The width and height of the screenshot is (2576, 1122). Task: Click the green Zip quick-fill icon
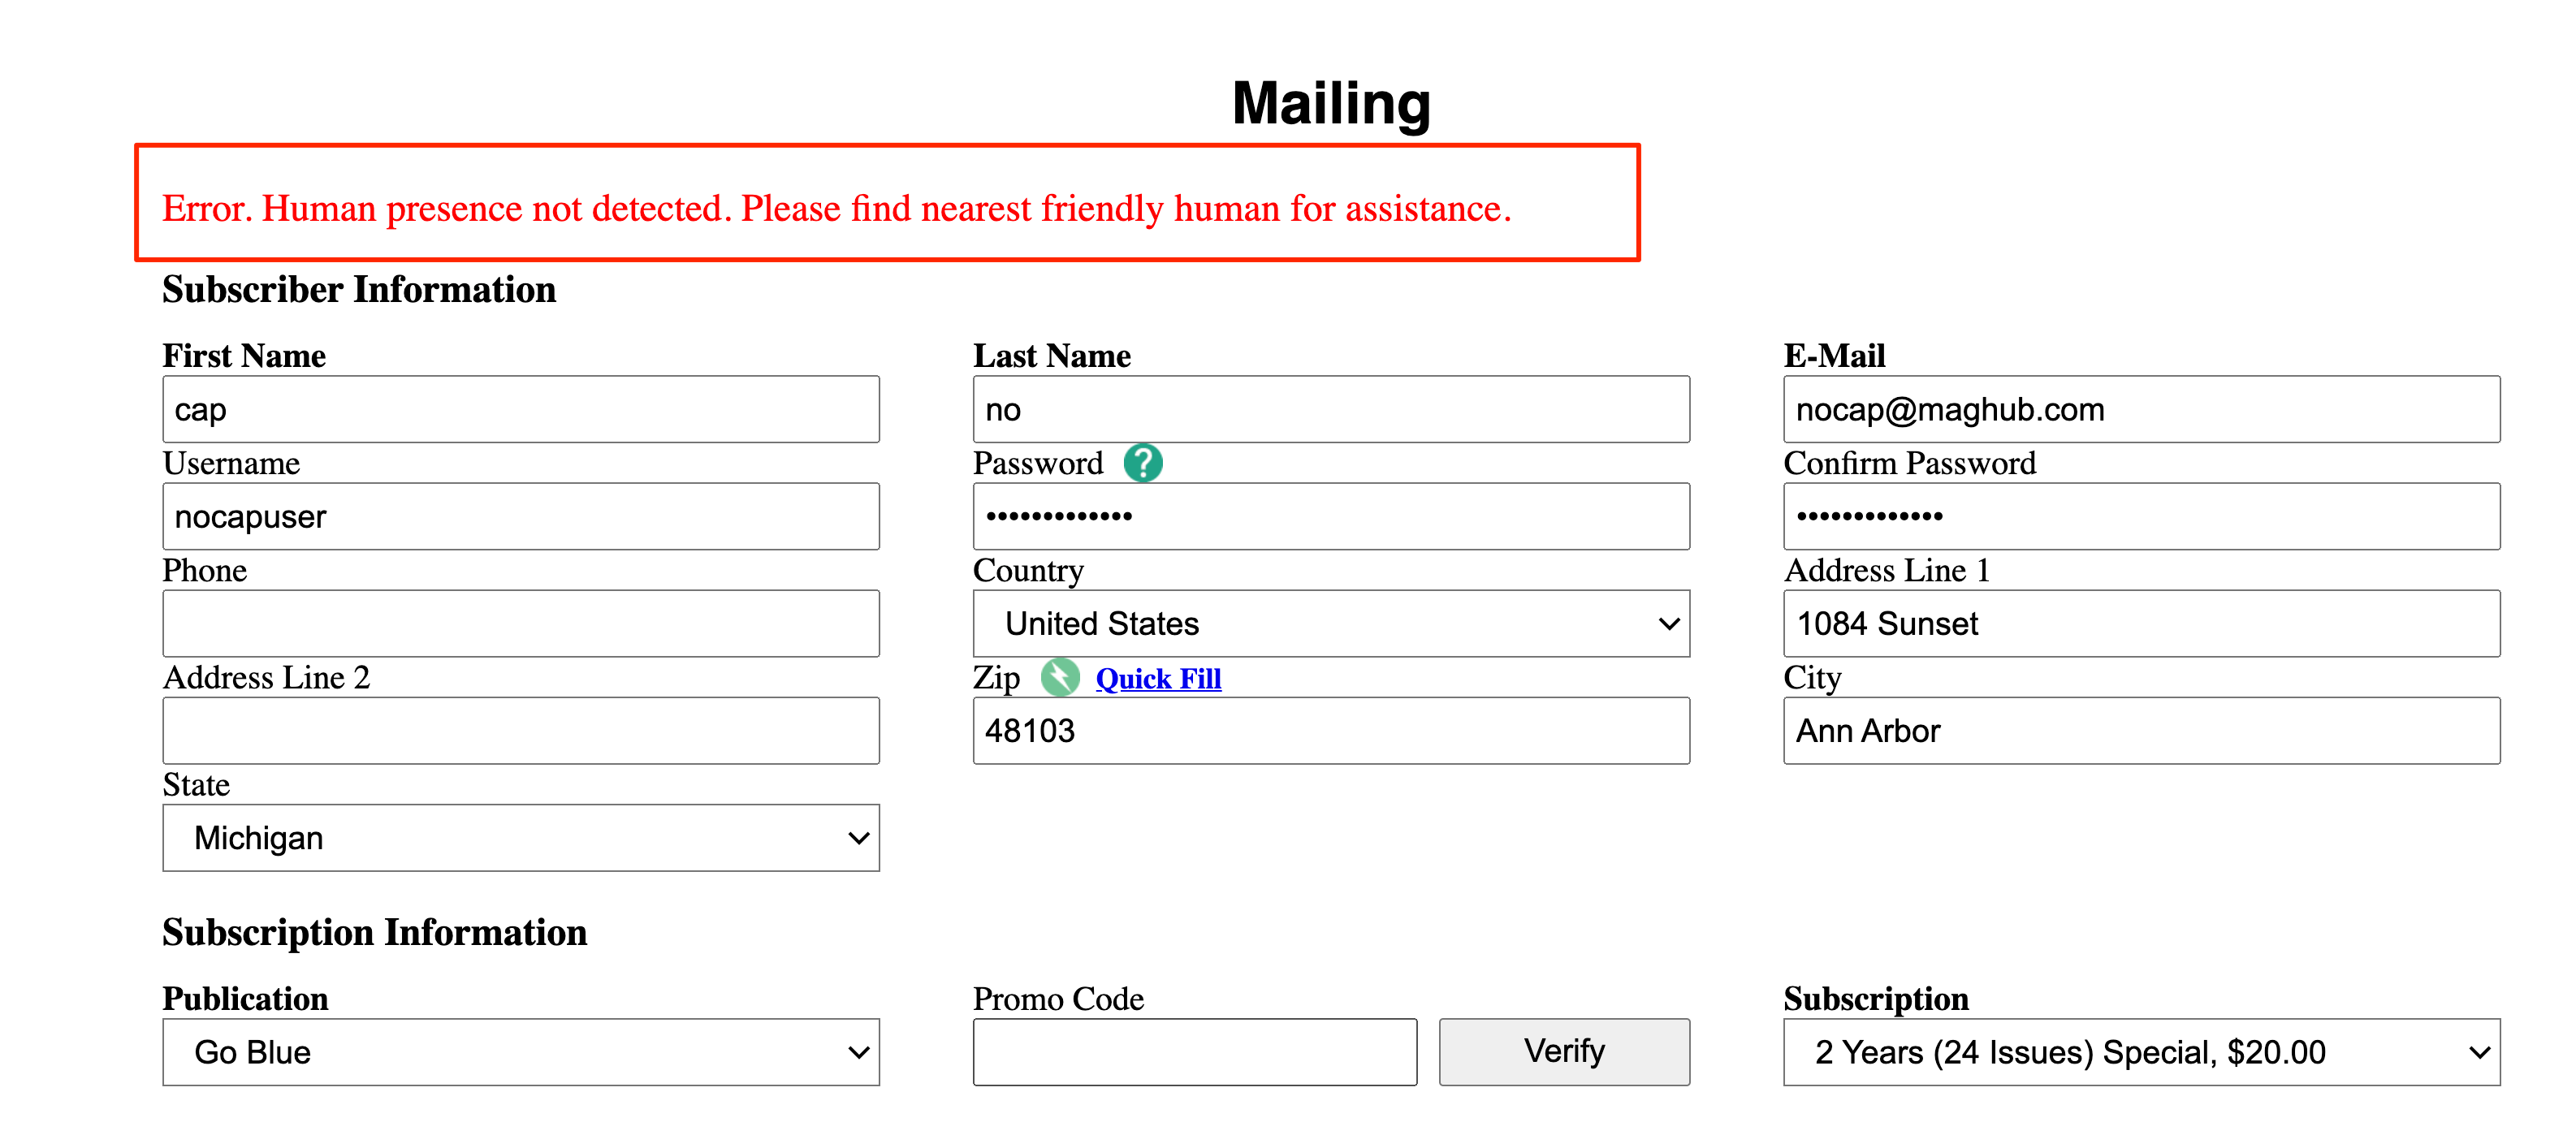(1060, 678)
